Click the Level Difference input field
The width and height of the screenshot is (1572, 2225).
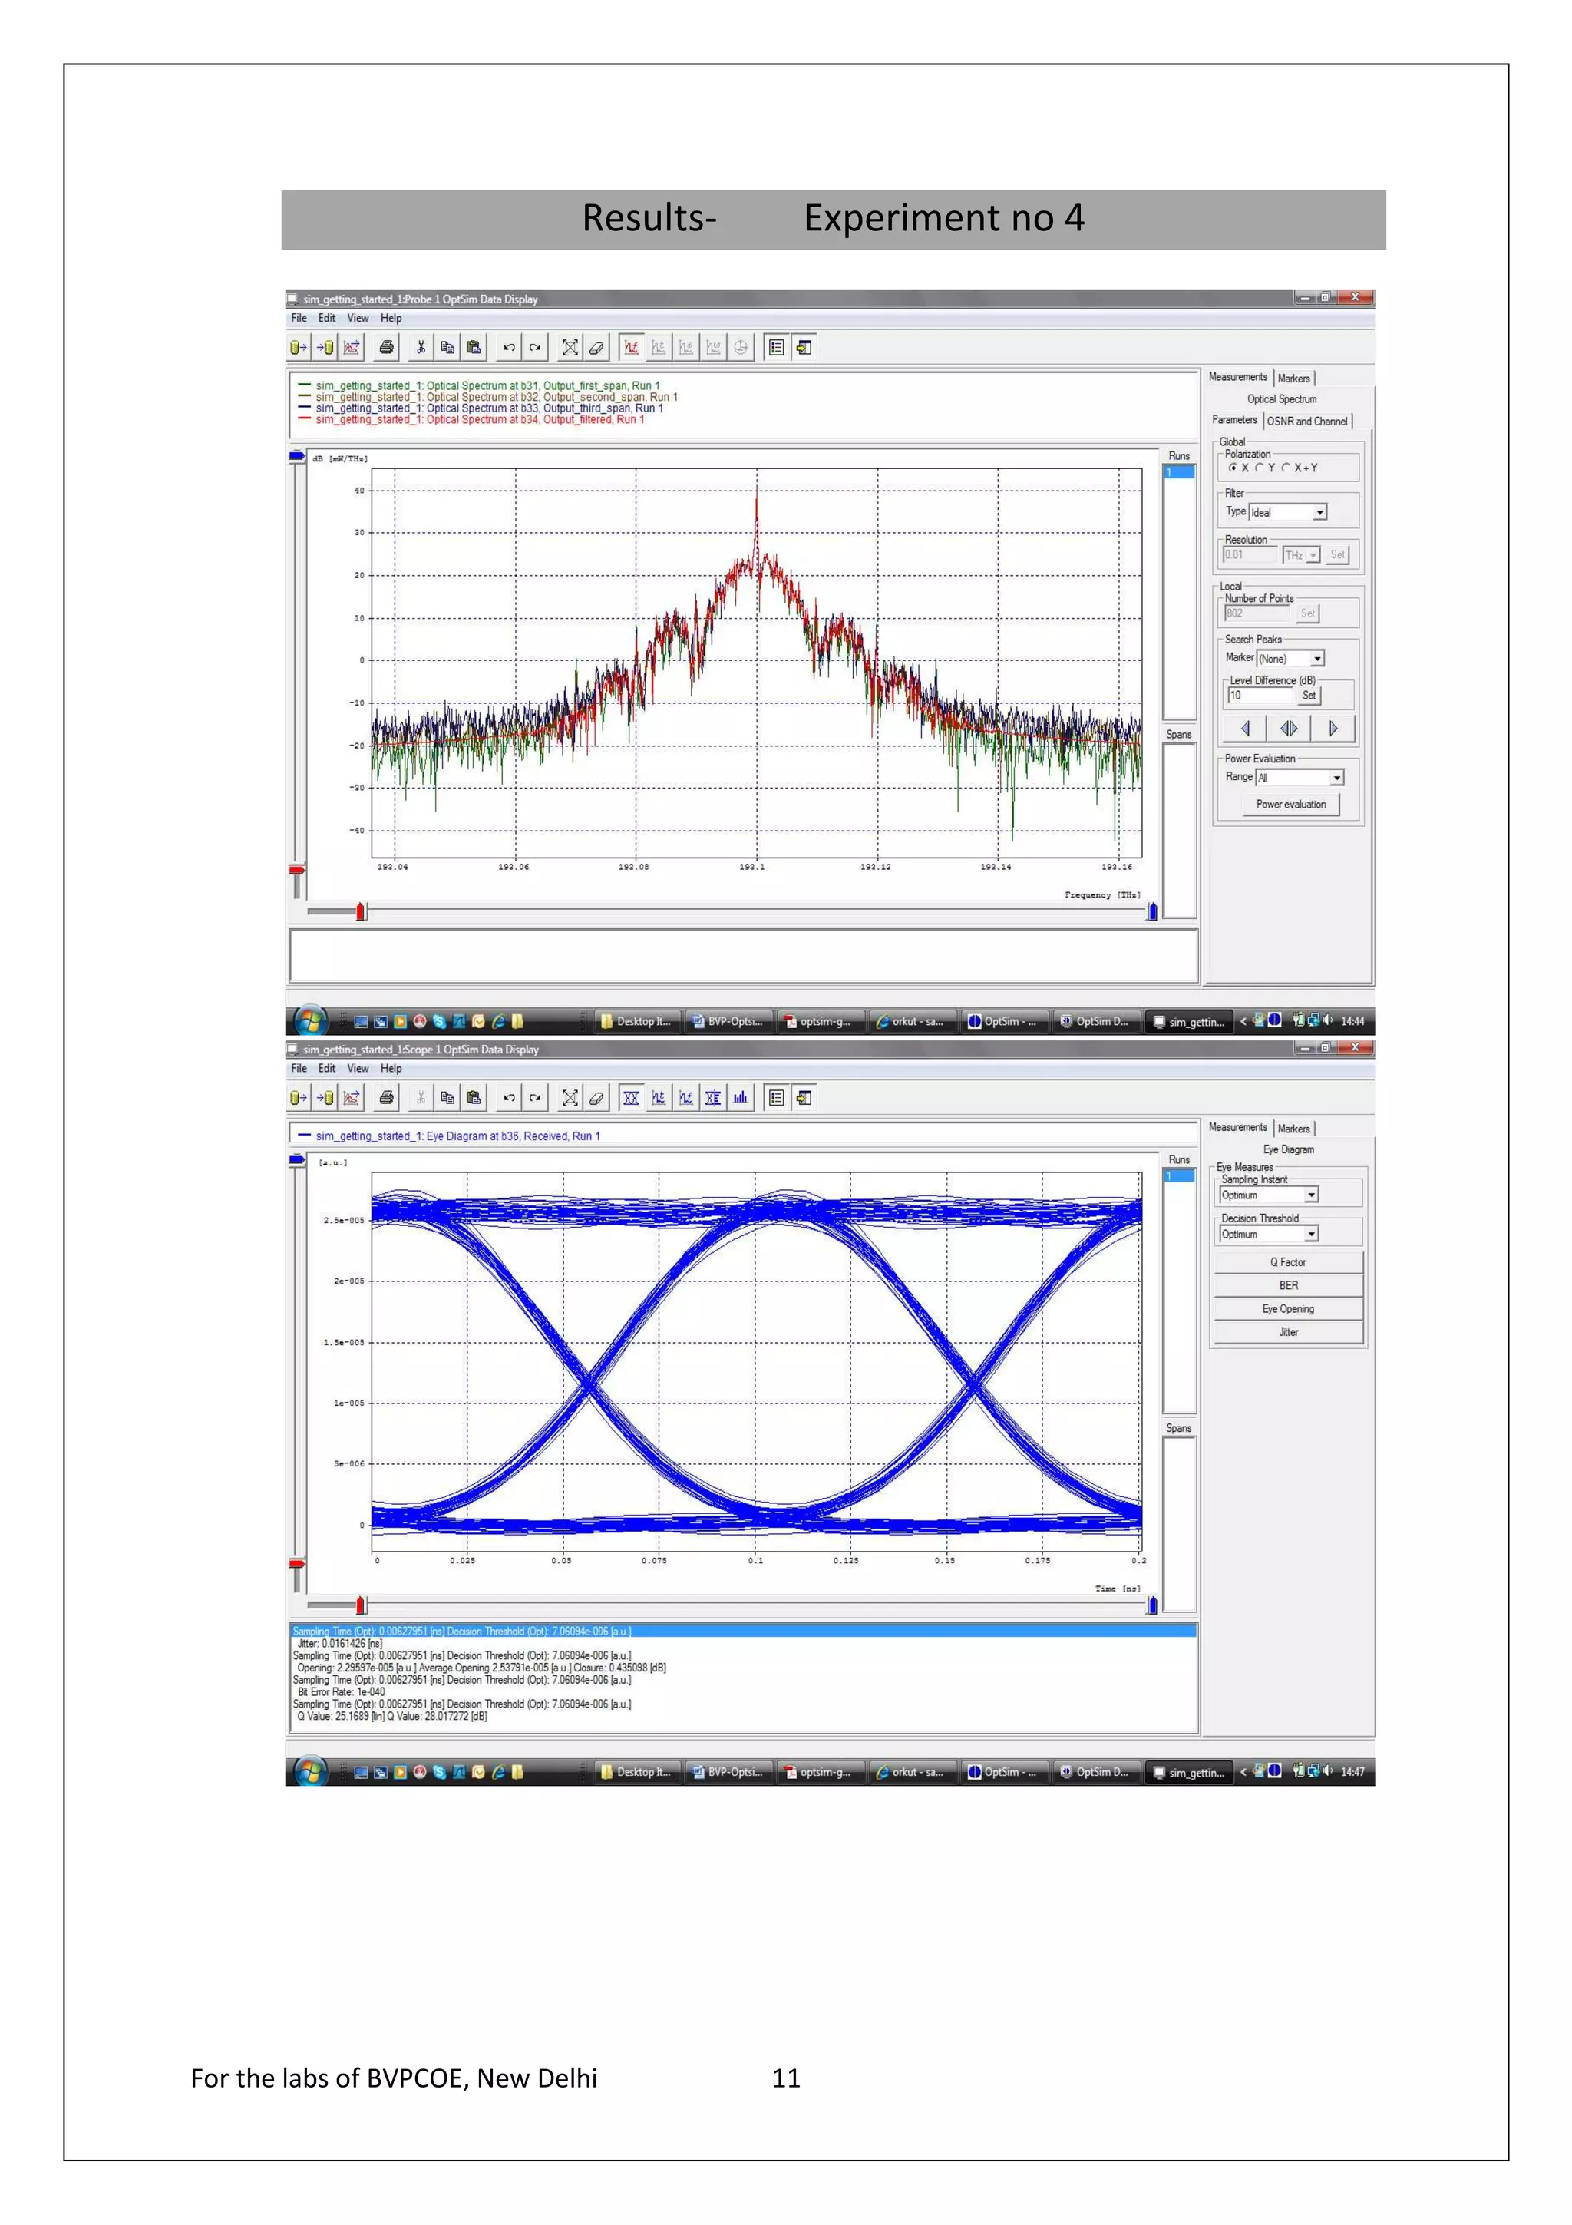tap(1259, 695)
